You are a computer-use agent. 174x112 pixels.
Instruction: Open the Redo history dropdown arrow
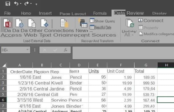tap(31, 4)
